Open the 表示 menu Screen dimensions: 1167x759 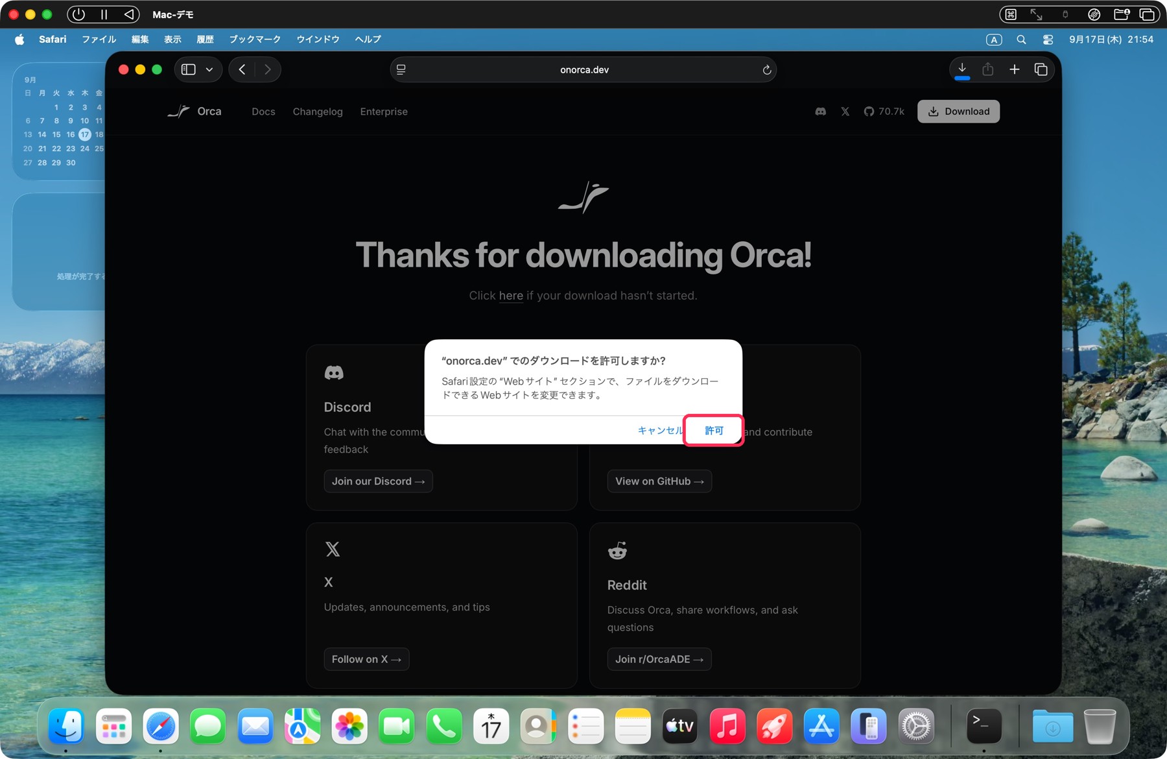tap(172, 40)
